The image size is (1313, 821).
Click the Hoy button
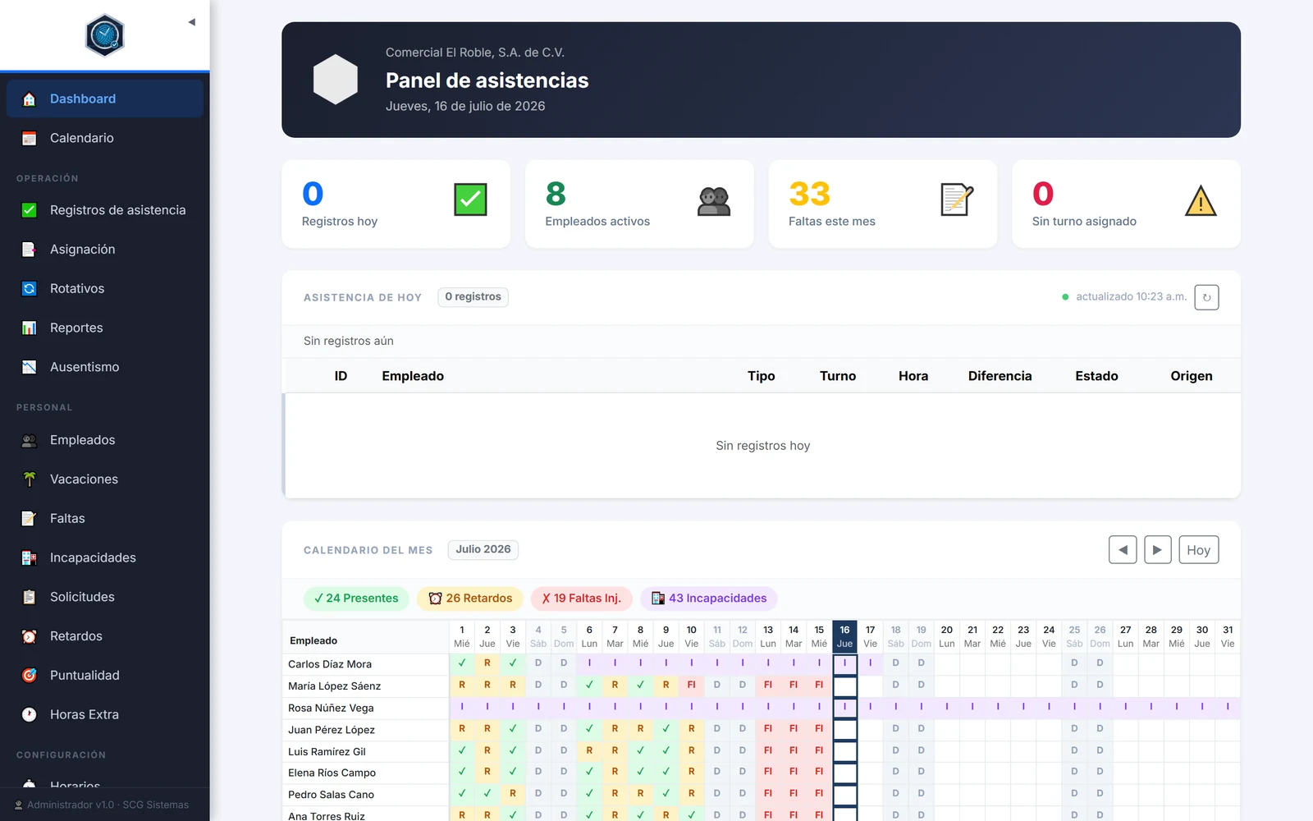pos(1198,550)
